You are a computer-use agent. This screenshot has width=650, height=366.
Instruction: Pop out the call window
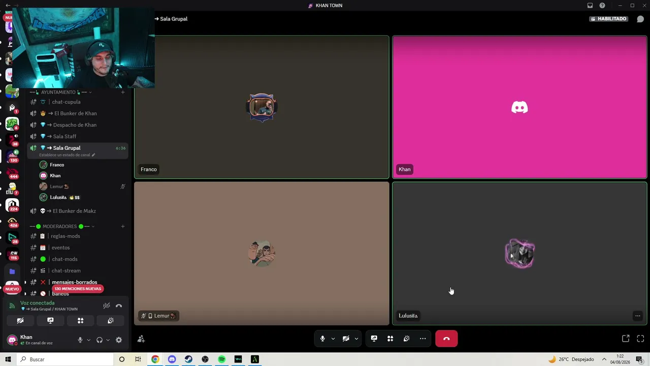click(626, 339)
